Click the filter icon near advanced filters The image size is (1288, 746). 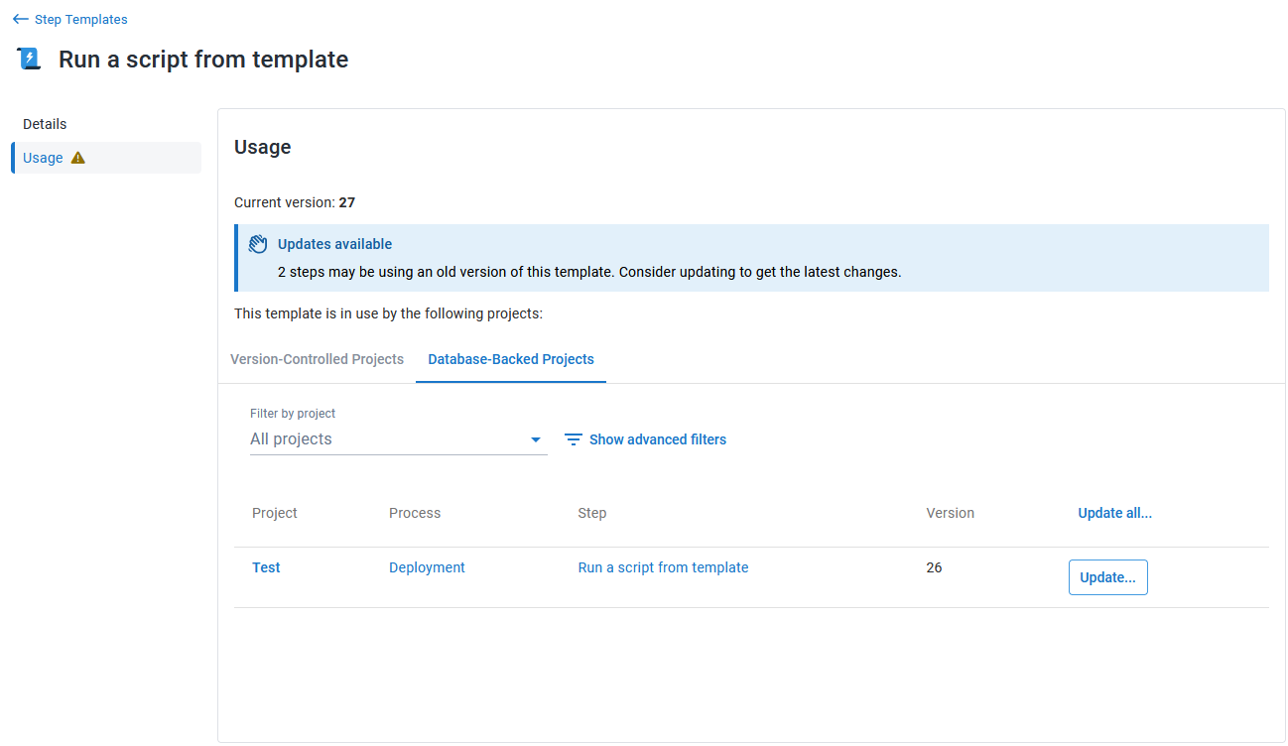pos(573,438)
